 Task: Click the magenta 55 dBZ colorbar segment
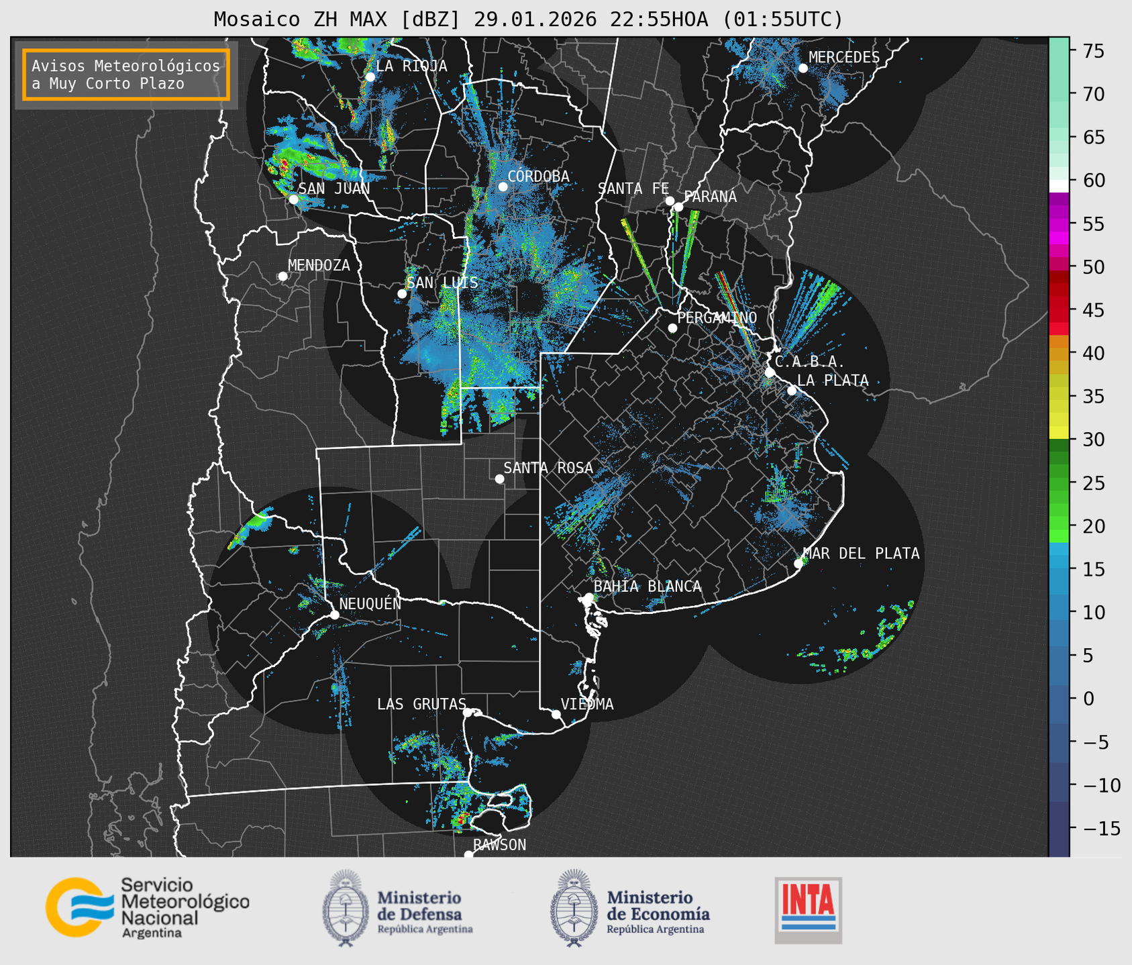coord(1059,224)
